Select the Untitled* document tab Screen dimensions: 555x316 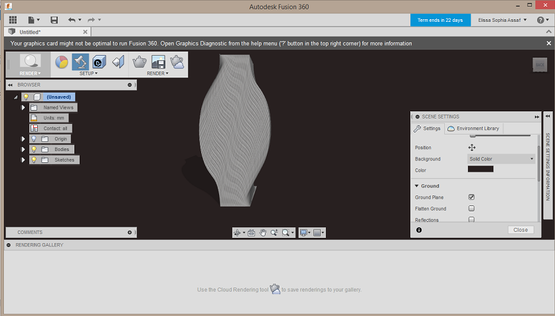coord(47,32)
